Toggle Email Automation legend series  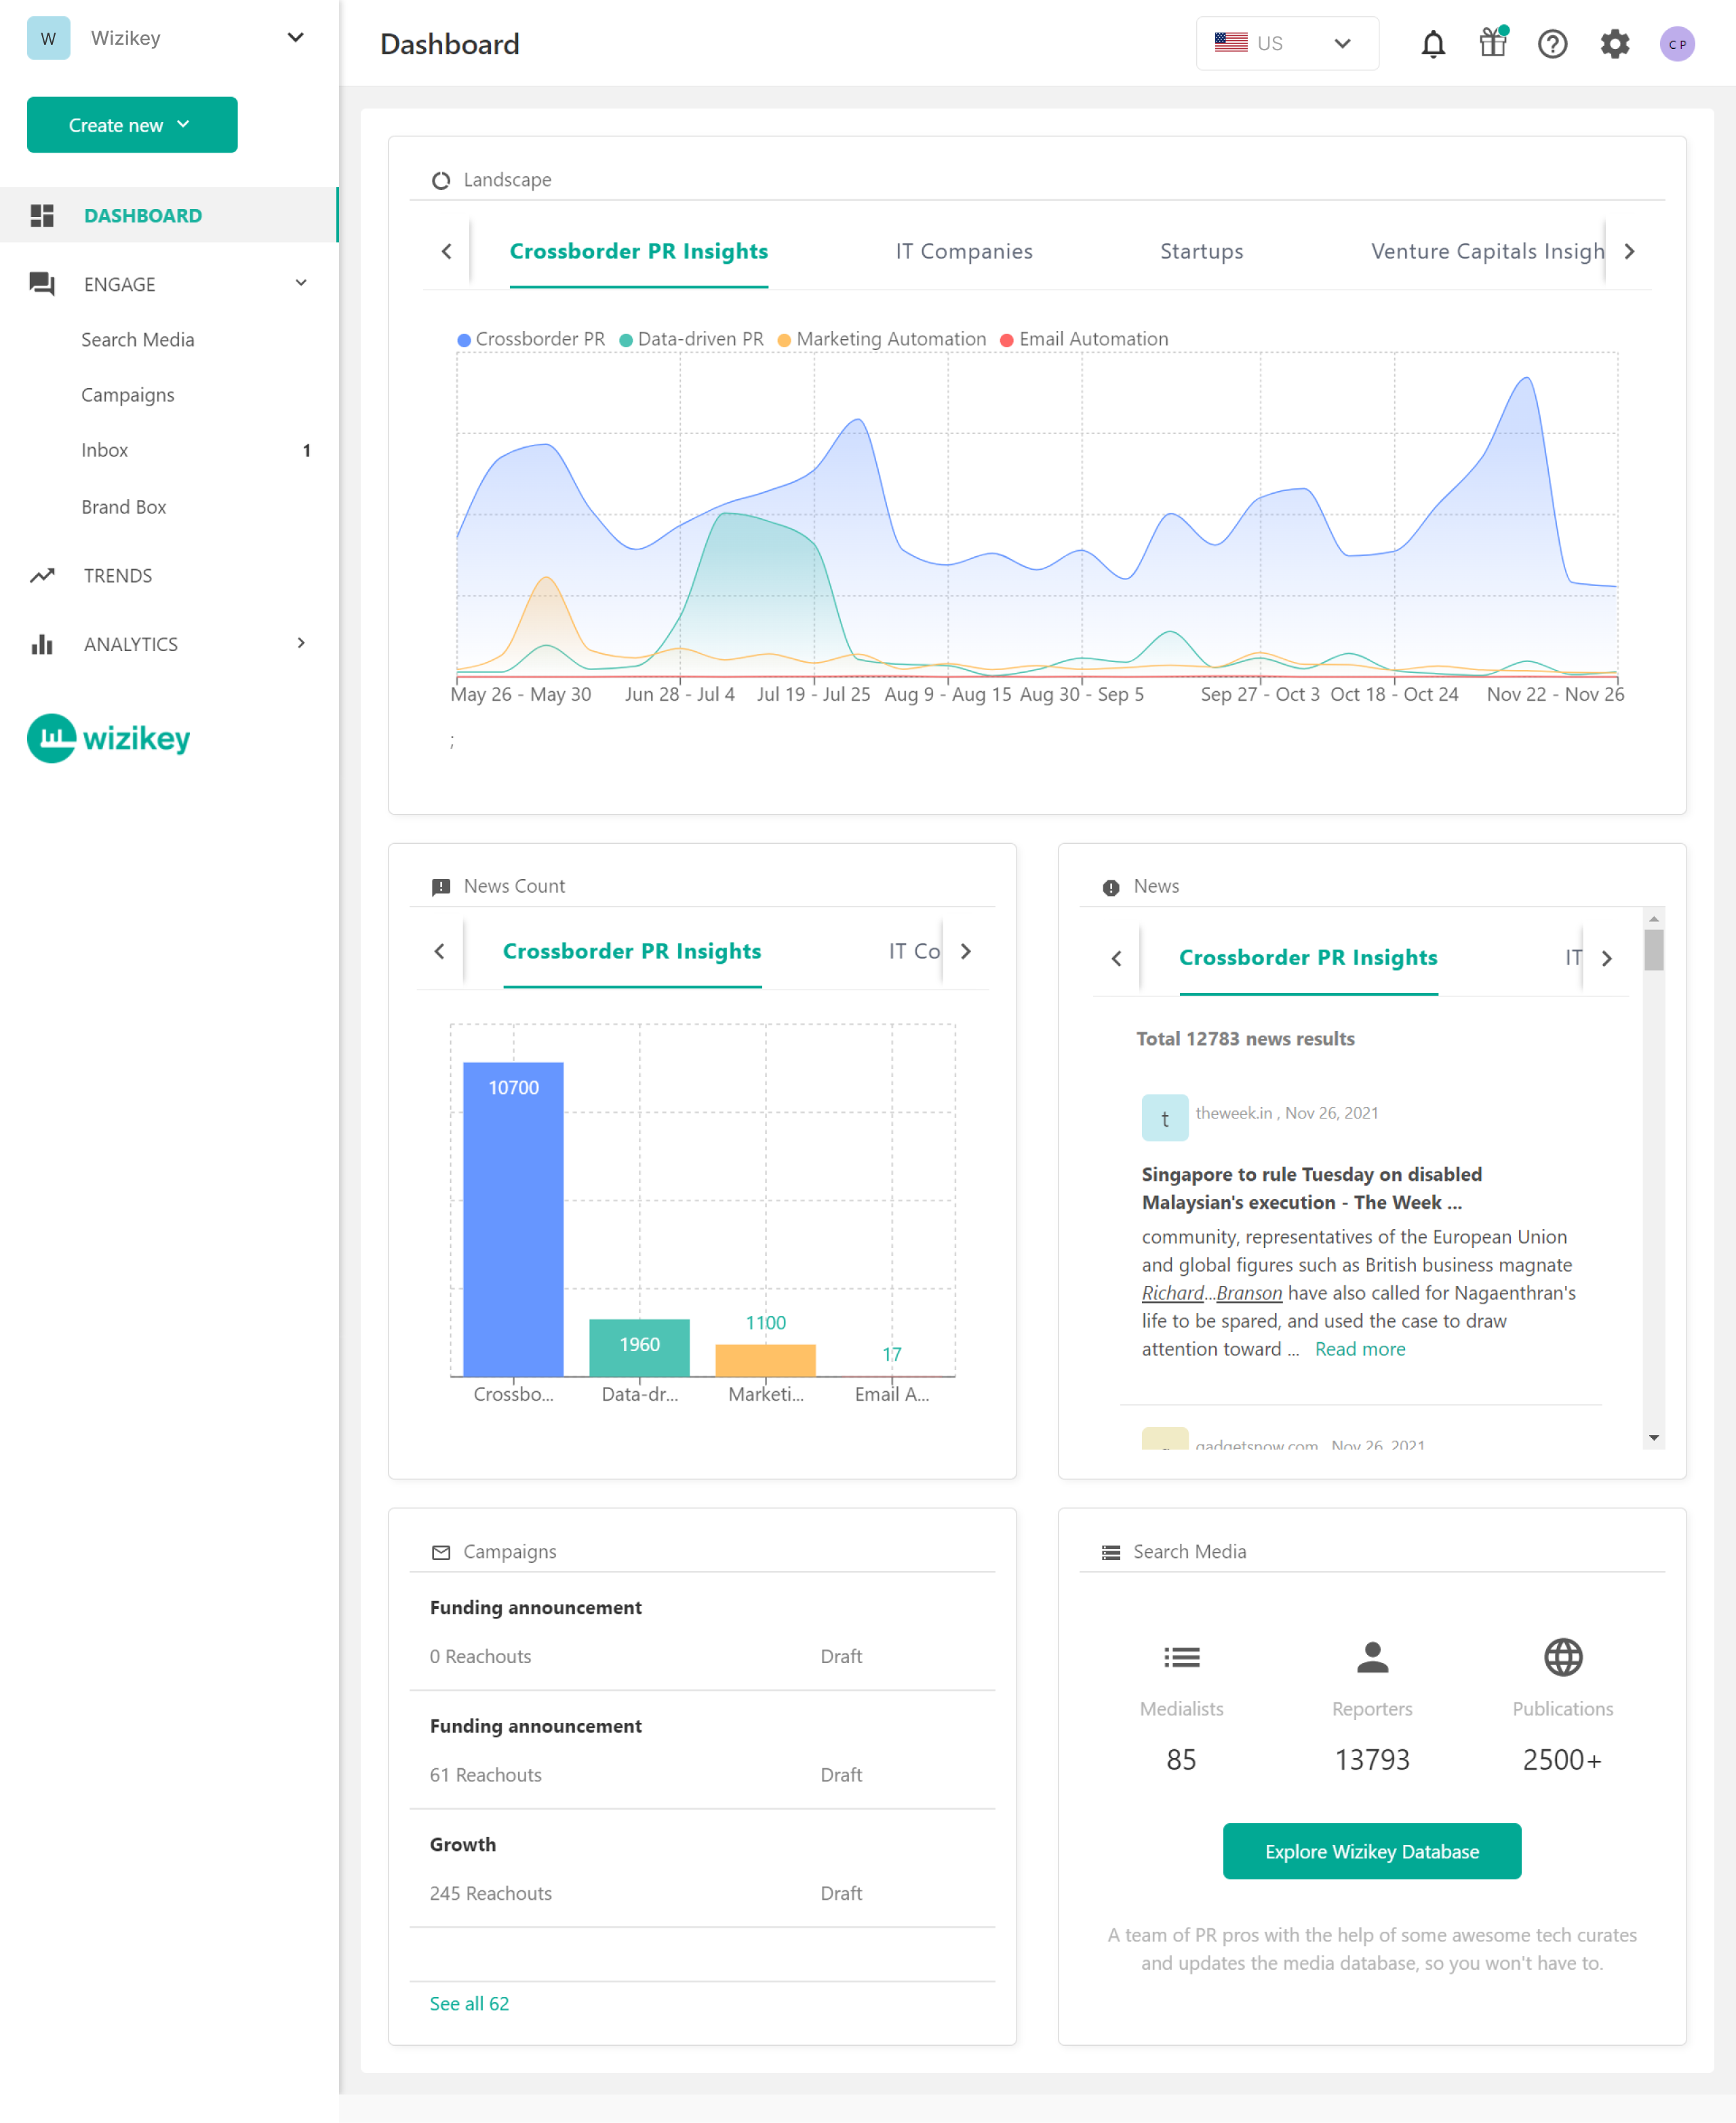[x=1084, y=339]
